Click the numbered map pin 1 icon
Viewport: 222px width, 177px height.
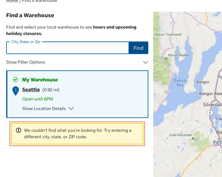(16, 91)
